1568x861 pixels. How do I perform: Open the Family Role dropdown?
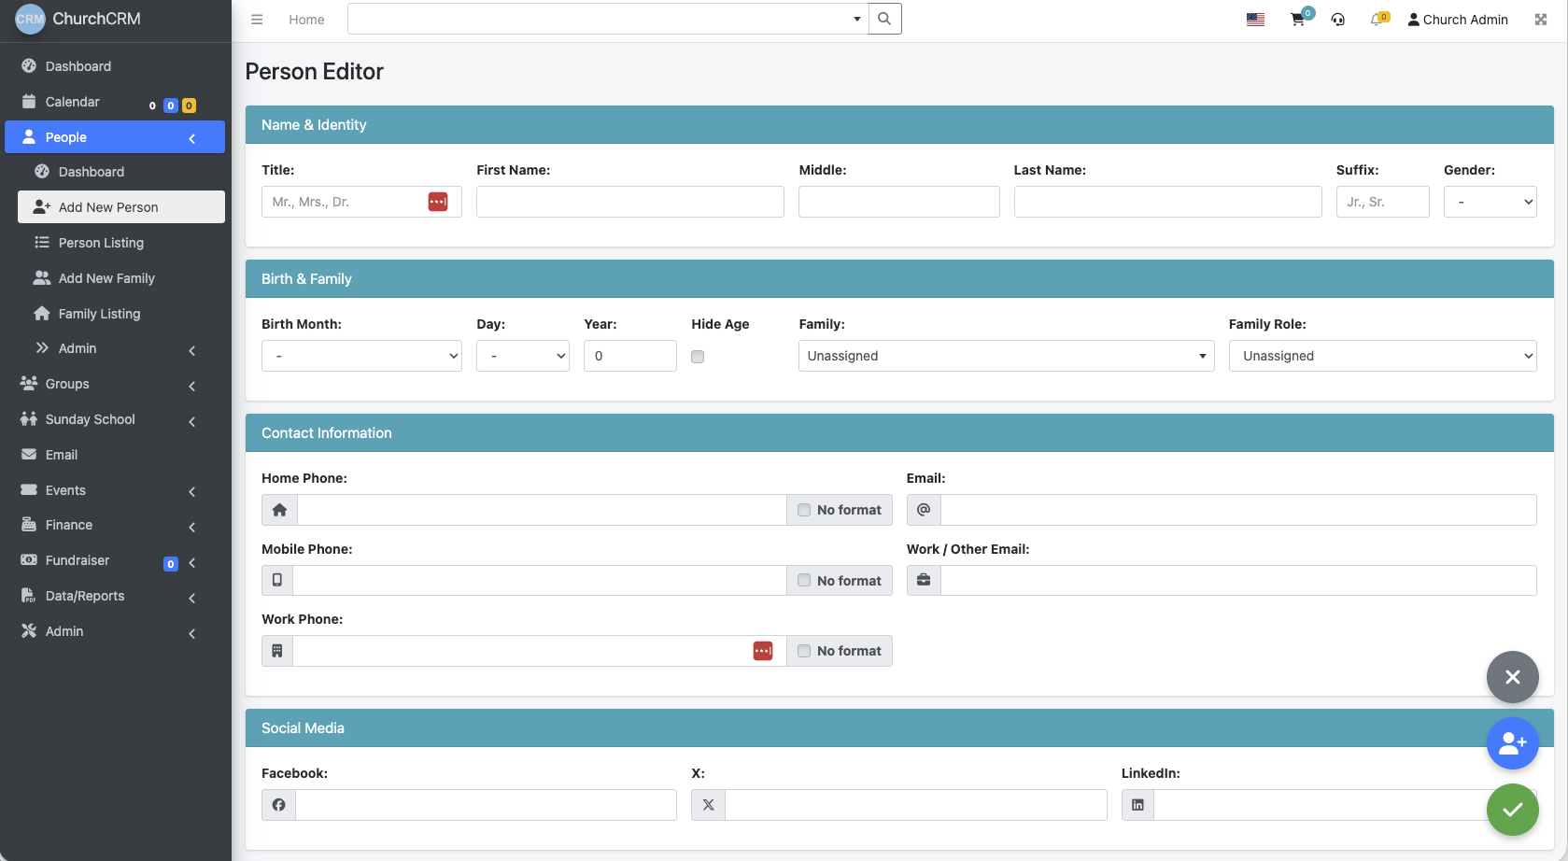(1382, 356)
